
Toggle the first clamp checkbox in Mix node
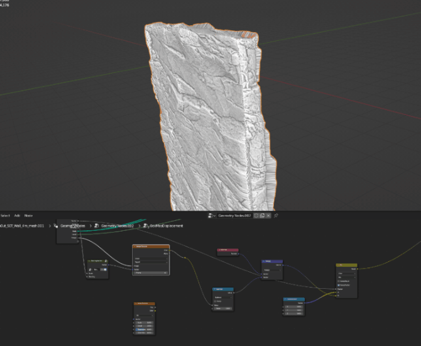coord(339,281)
